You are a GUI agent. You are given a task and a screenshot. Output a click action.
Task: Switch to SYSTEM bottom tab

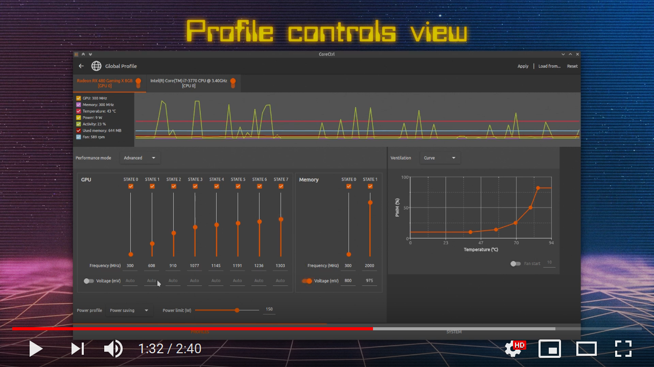click(454, 332)
